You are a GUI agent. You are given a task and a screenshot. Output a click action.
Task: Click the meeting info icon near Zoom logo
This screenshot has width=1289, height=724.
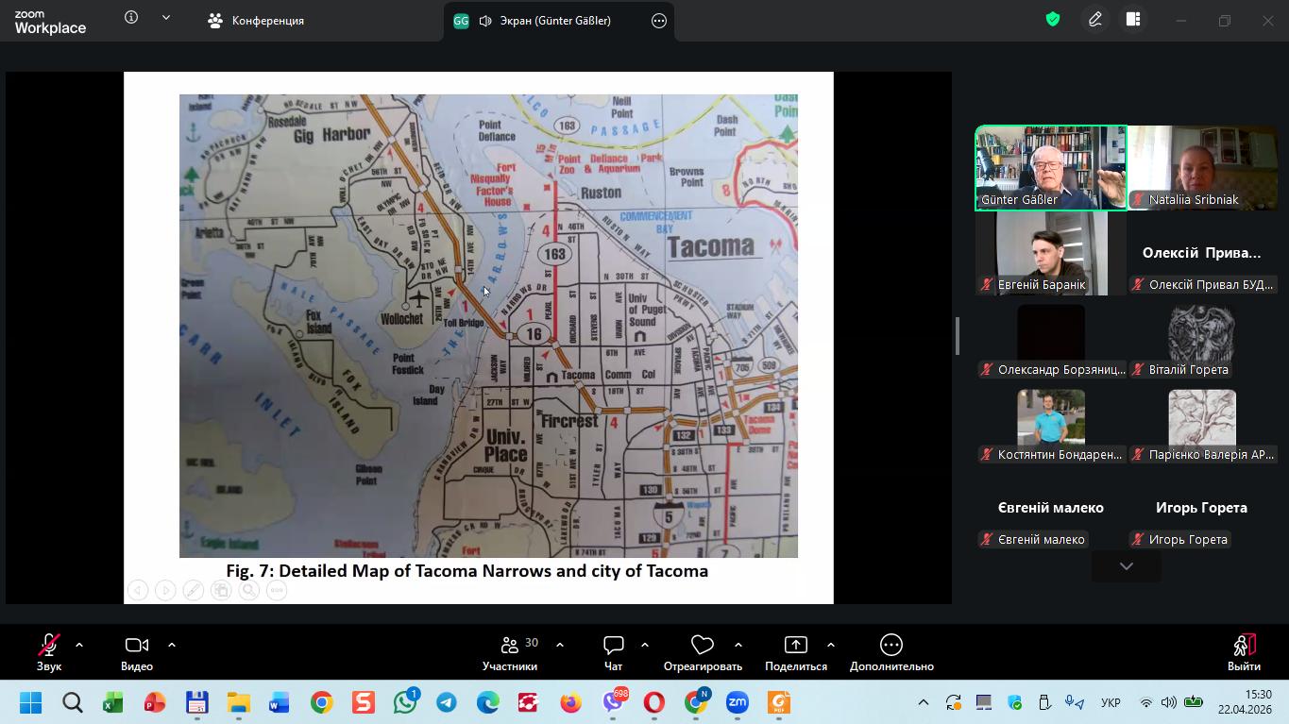tap(131, 18)
